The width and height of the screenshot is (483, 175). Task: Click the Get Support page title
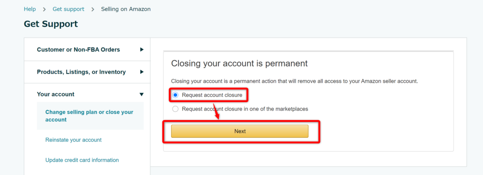point(51,24)
